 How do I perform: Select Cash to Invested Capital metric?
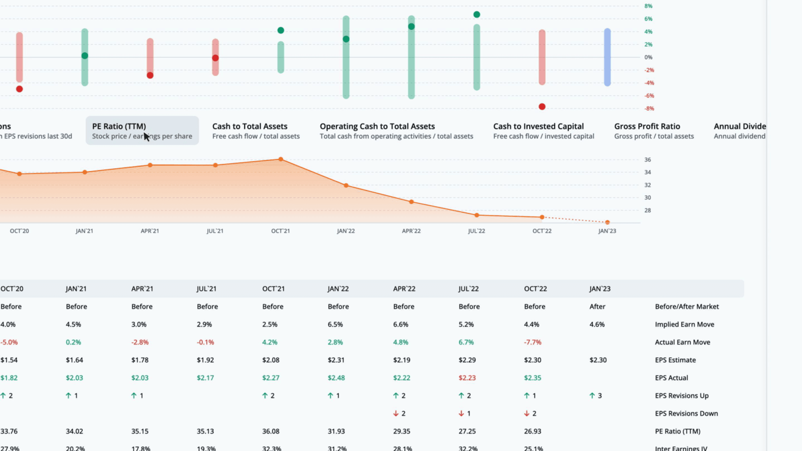[x=543, y=131]
